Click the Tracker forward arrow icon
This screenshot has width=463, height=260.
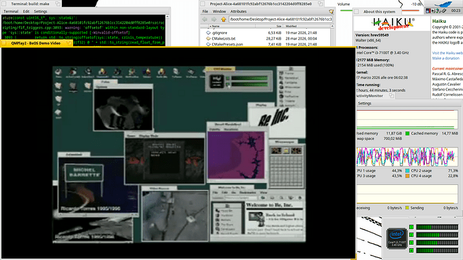pyautogui.click(x=214, y=19)
